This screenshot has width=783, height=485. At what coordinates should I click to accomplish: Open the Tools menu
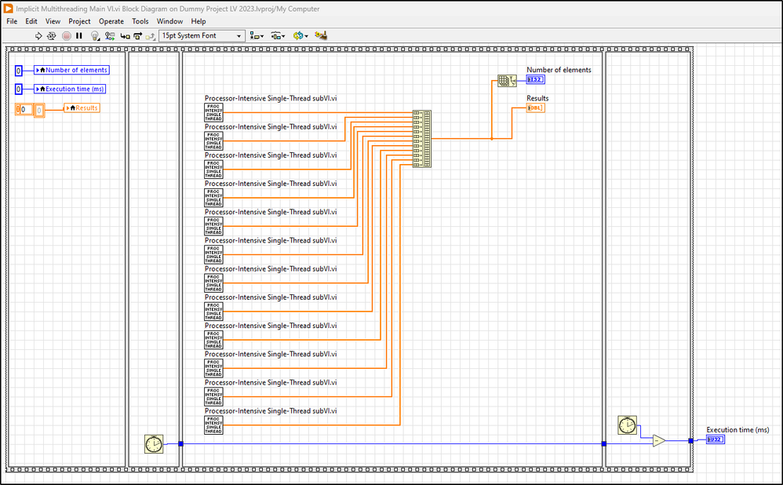pos(140,21)
